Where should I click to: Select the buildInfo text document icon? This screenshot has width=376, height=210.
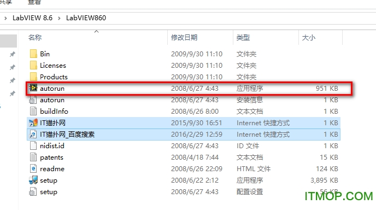(x=33, y=112)
